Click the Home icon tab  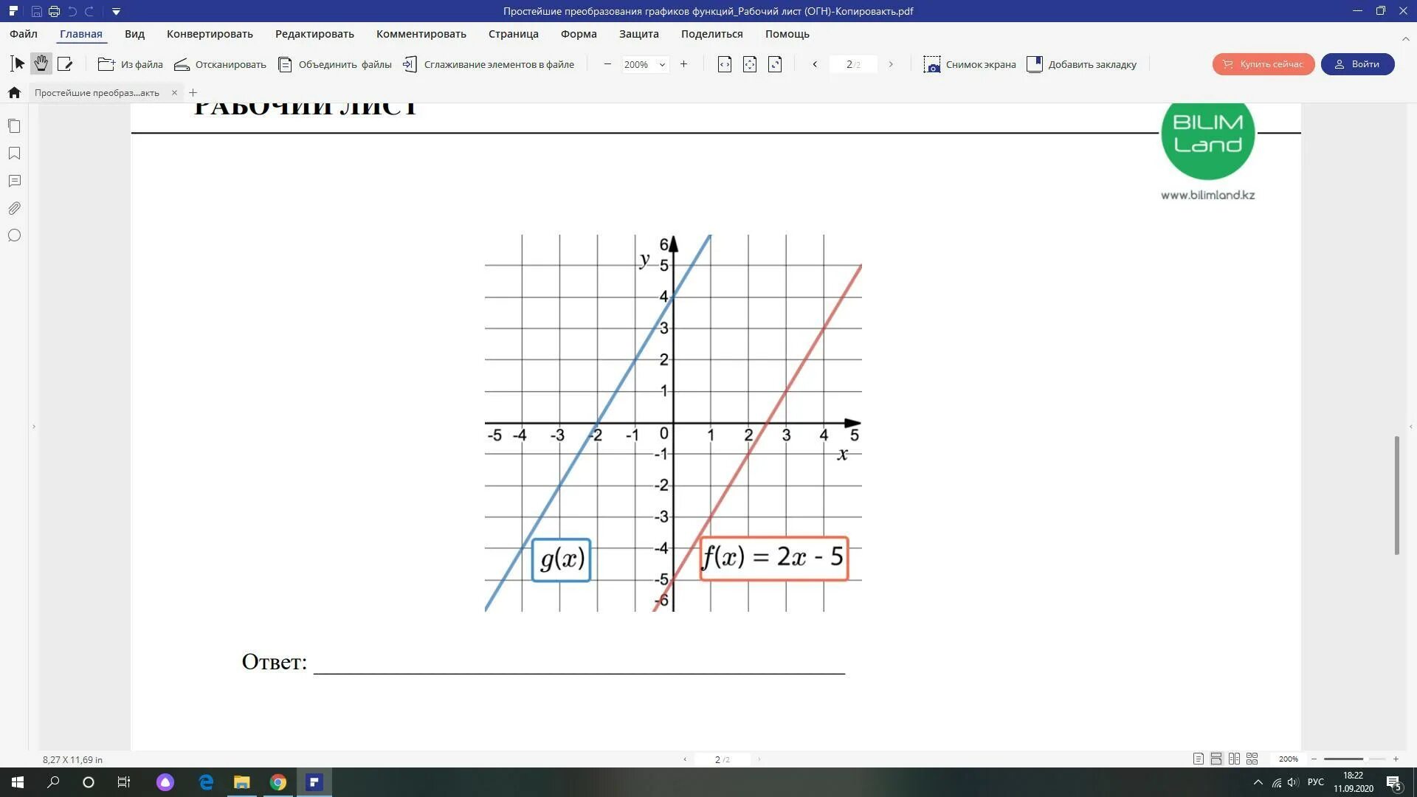14,92
